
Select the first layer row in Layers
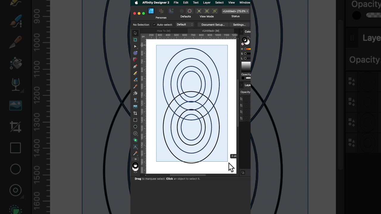coord(245,99)
